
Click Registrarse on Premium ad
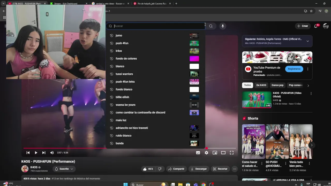click(x=294, y=69)
